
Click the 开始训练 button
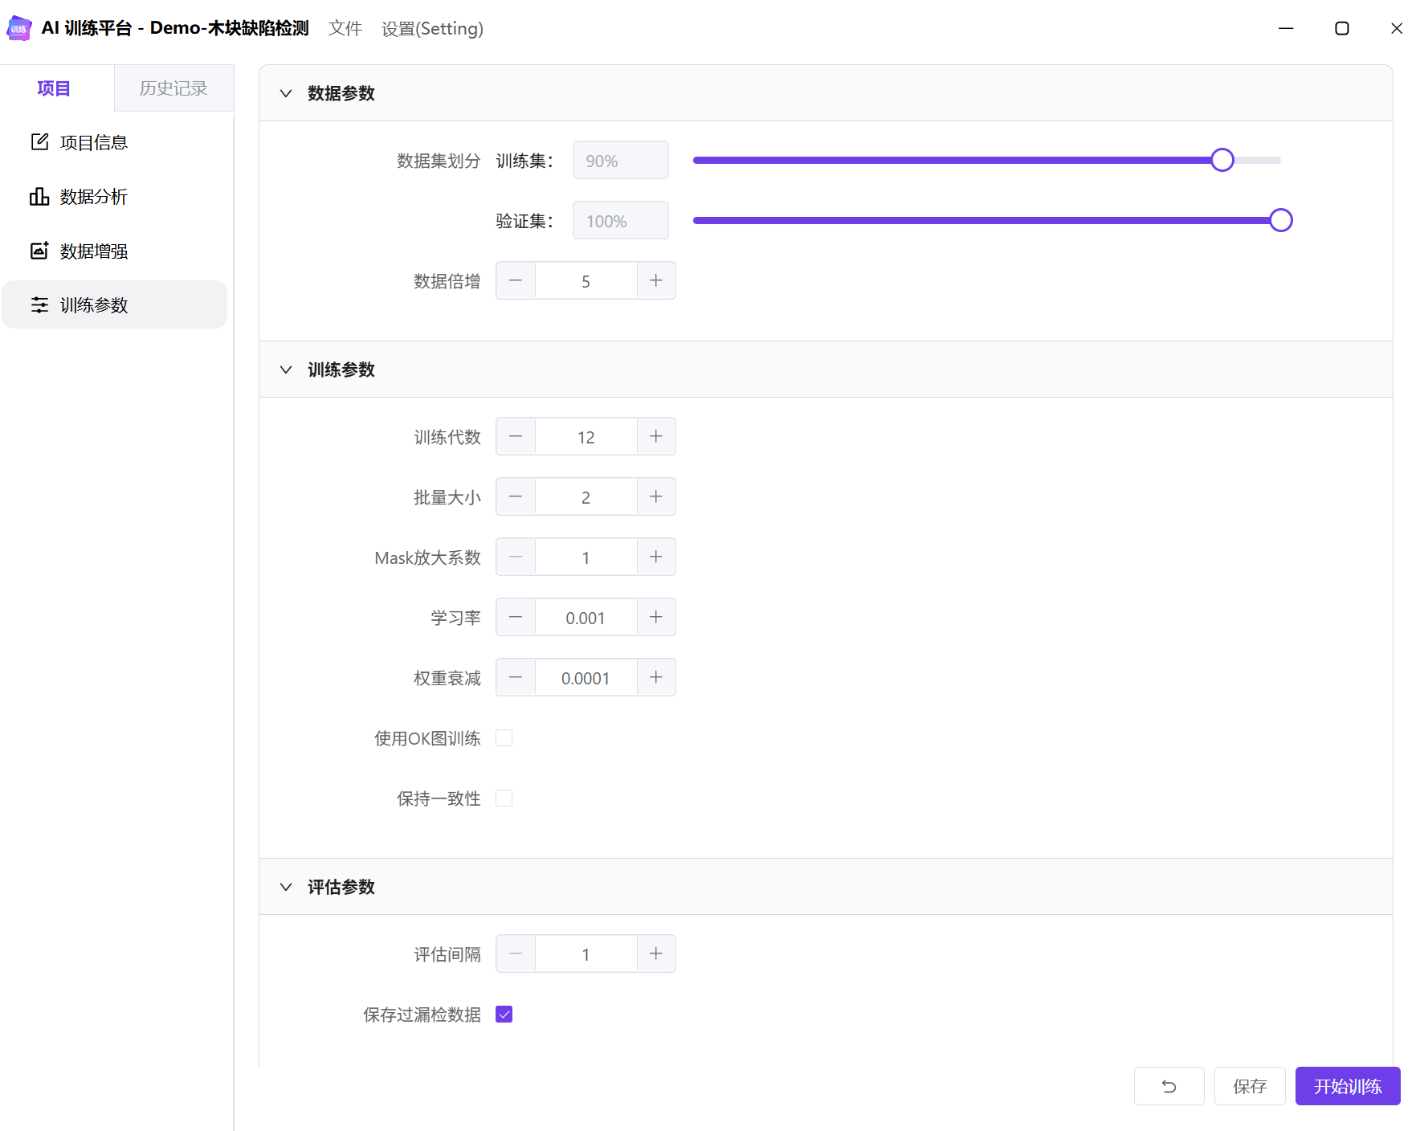1347,1086
